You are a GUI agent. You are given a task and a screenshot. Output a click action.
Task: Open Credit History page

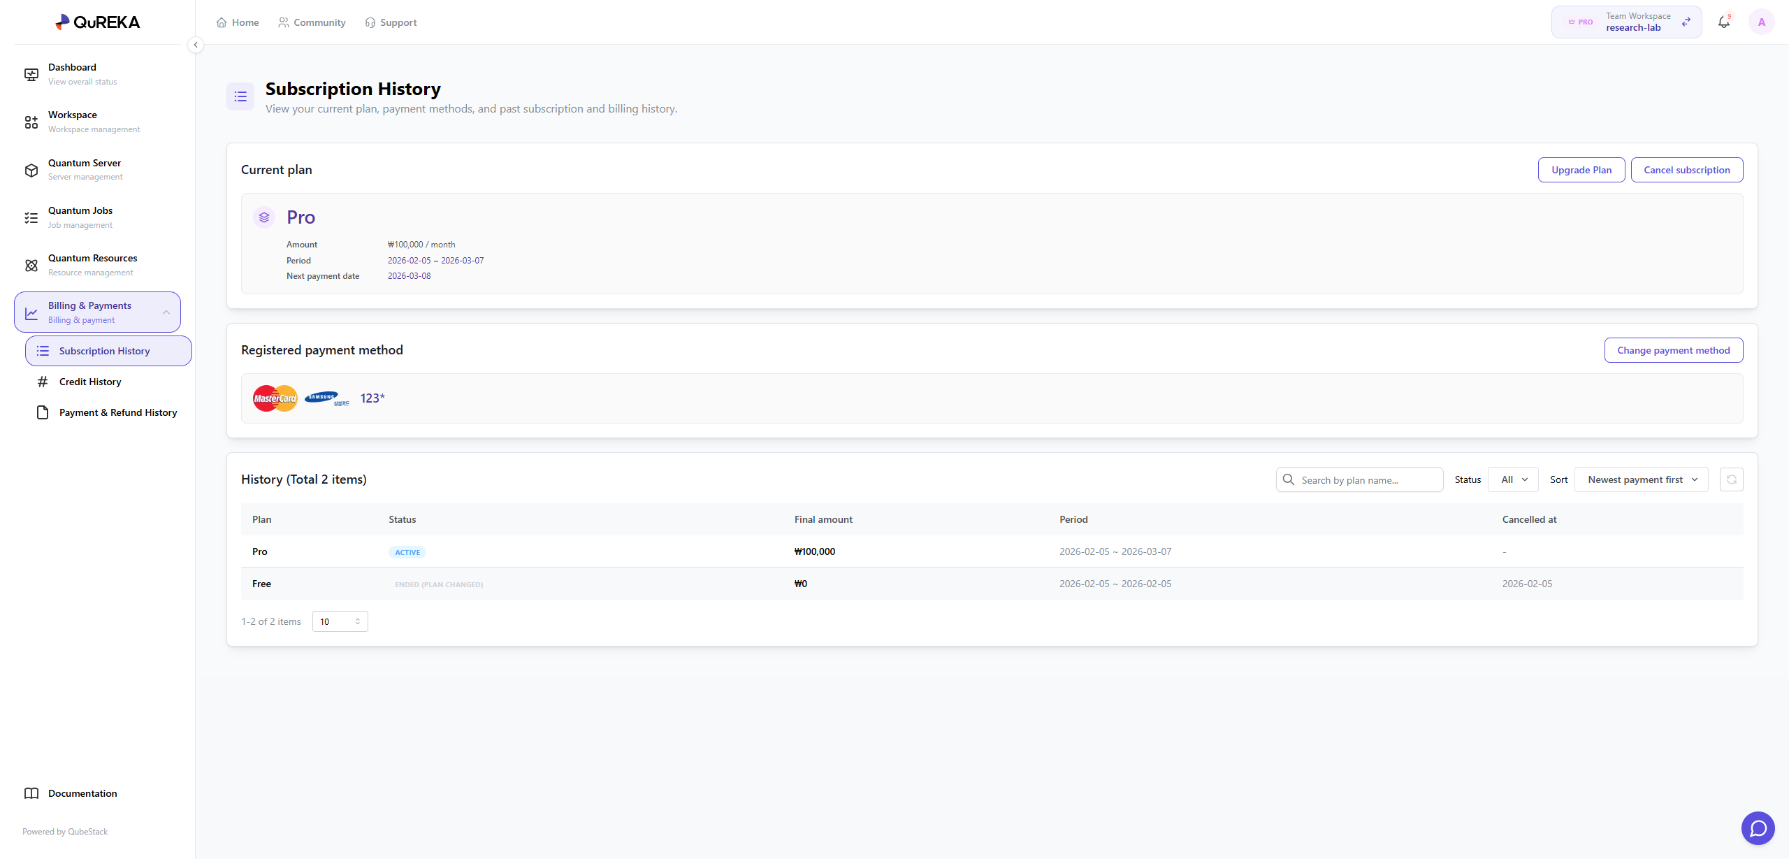click(90, 382)
